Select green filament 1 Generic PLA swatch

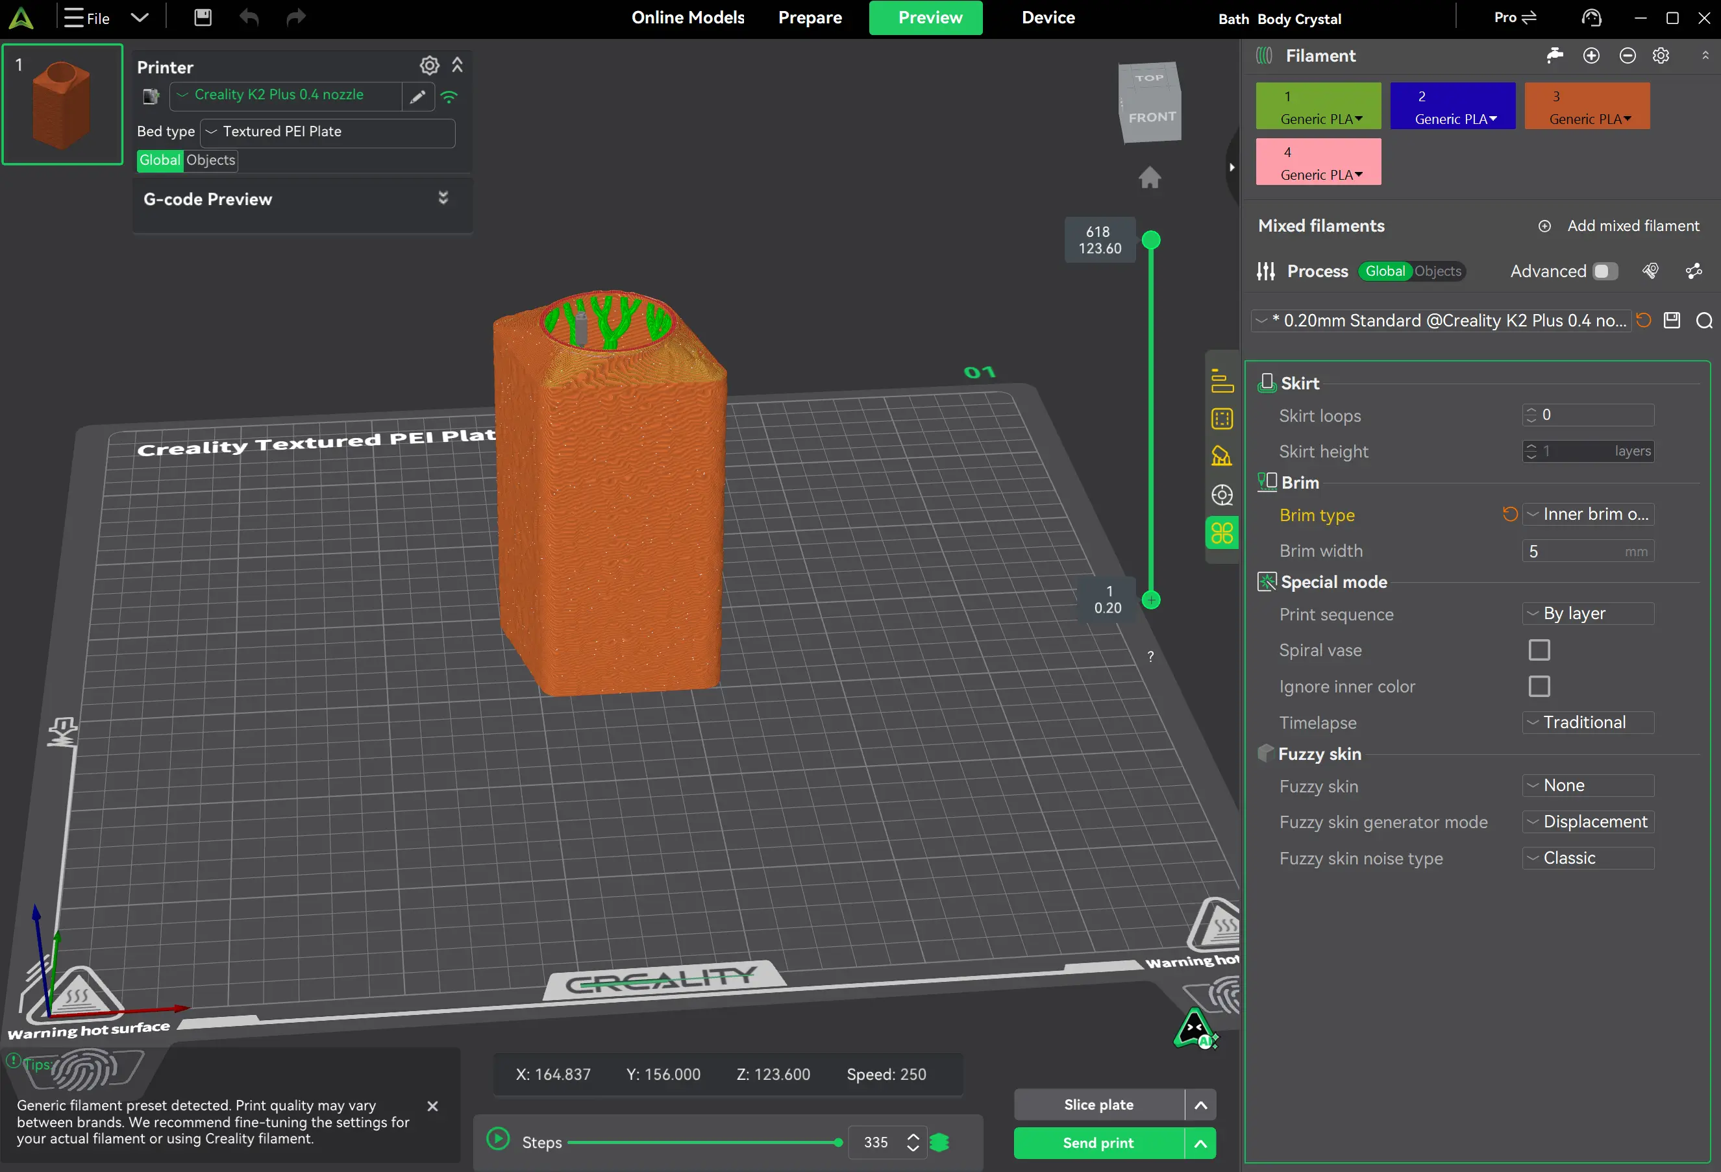click(x=1318, y=106)
